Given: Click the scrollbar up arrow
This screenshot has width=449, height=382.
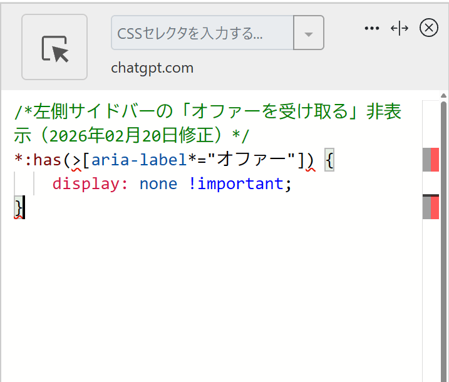Looking at the screenshot, I should tap(444, 96).
